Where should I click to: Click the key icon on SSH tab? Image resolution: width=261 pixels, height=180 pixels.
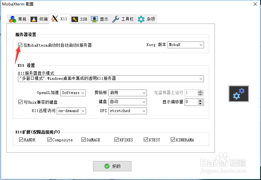pyautogui.click(x=74, y=19)
